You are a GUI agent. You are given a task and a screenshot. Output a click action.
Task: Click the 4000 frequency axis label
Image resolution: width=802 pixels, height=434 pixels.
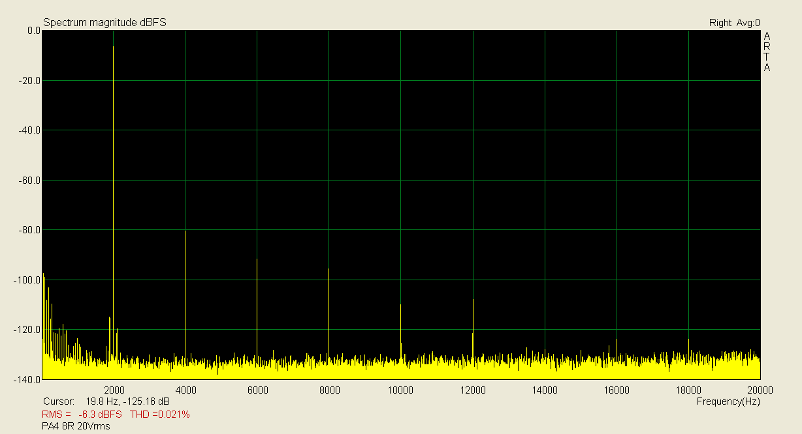(x=185, y=390)
